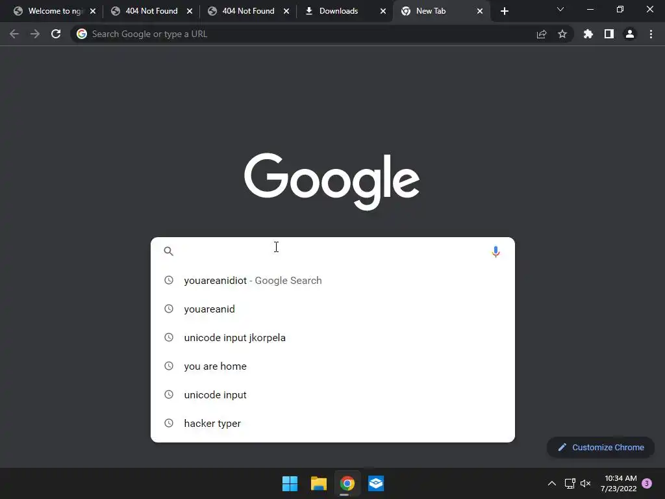
Task: Launch File Explorer from the taskbar
Action: pos(318,483)
